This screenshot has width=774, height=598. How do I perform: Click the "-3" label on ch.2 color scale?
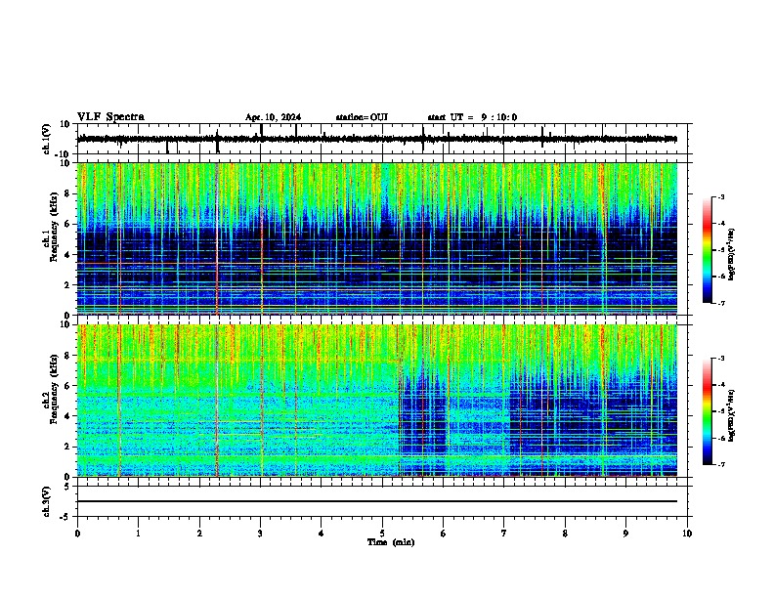tap(720, 359)
